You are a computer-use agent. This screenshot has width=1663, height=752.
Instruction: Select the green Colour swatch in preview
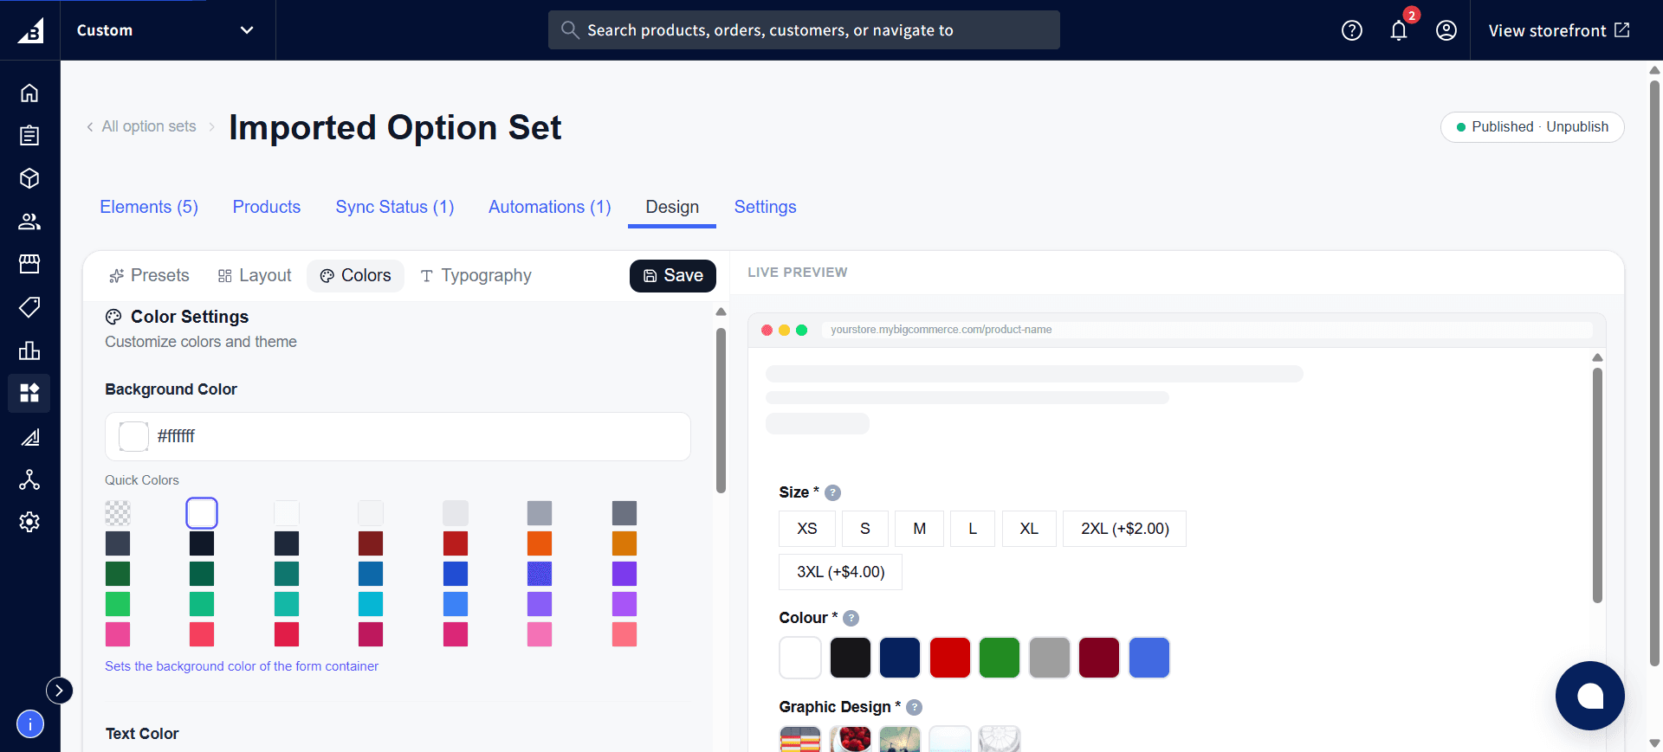coord(1000,658)
